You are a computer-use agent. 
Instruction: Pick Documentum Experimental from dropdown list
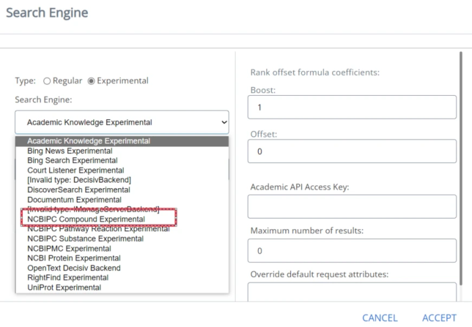[x=74, y=200]
